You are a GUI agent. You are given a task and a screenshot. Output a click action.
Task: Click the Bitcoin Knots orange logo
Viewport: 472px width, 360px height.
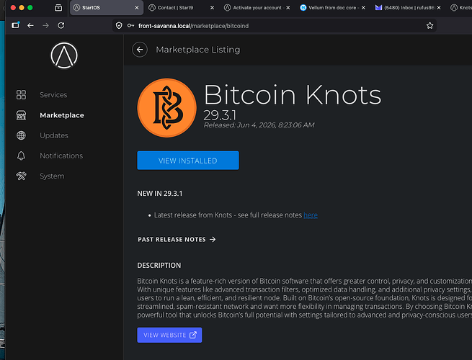pos(166,108)
